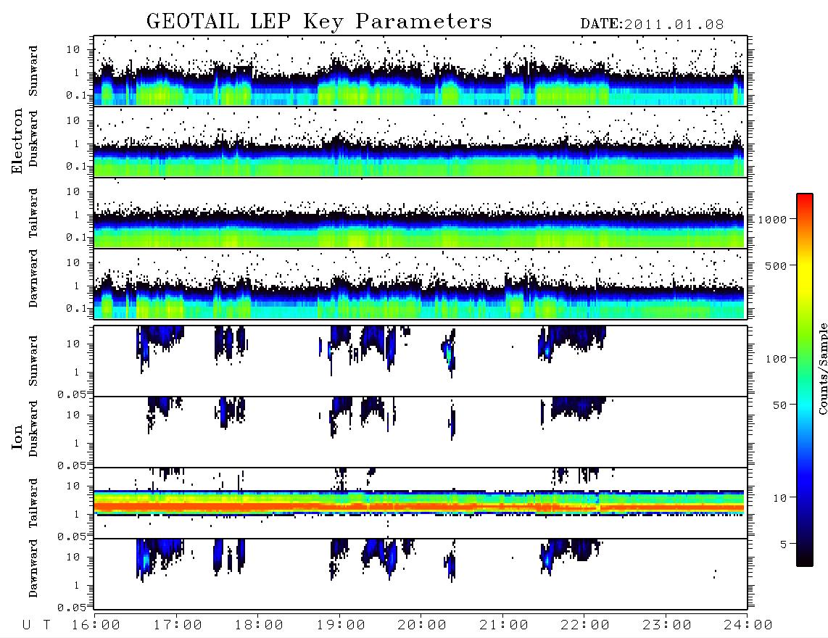This screenshot has height=638, width=828.
Task: Click the Ion Sunward spectrogram panel
Action: (x=421, y=361)
